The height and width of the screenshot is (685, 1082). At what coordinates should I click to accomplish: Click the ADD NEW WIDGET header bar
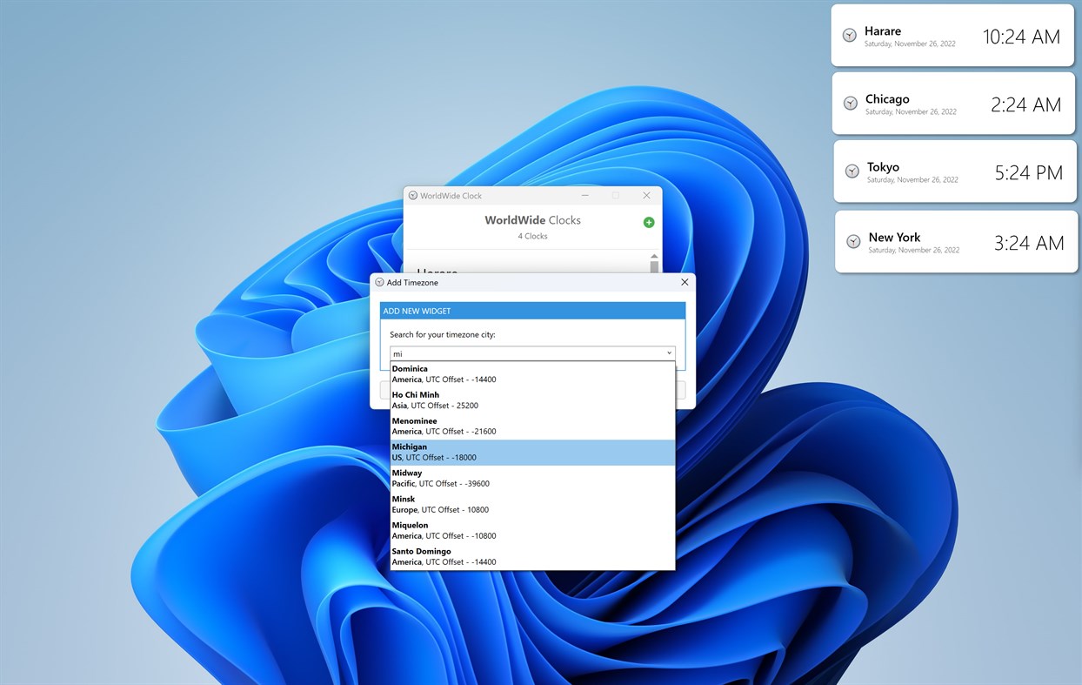(x=532, y=310)
